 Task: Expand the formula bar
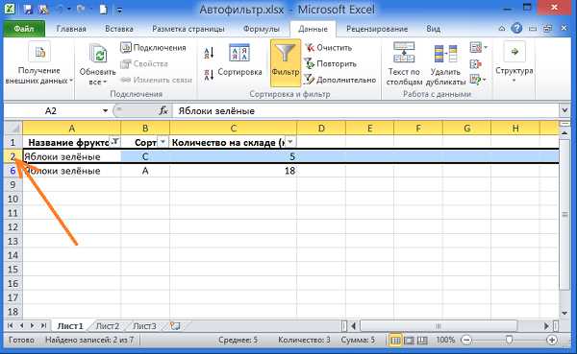coord(564,110)
